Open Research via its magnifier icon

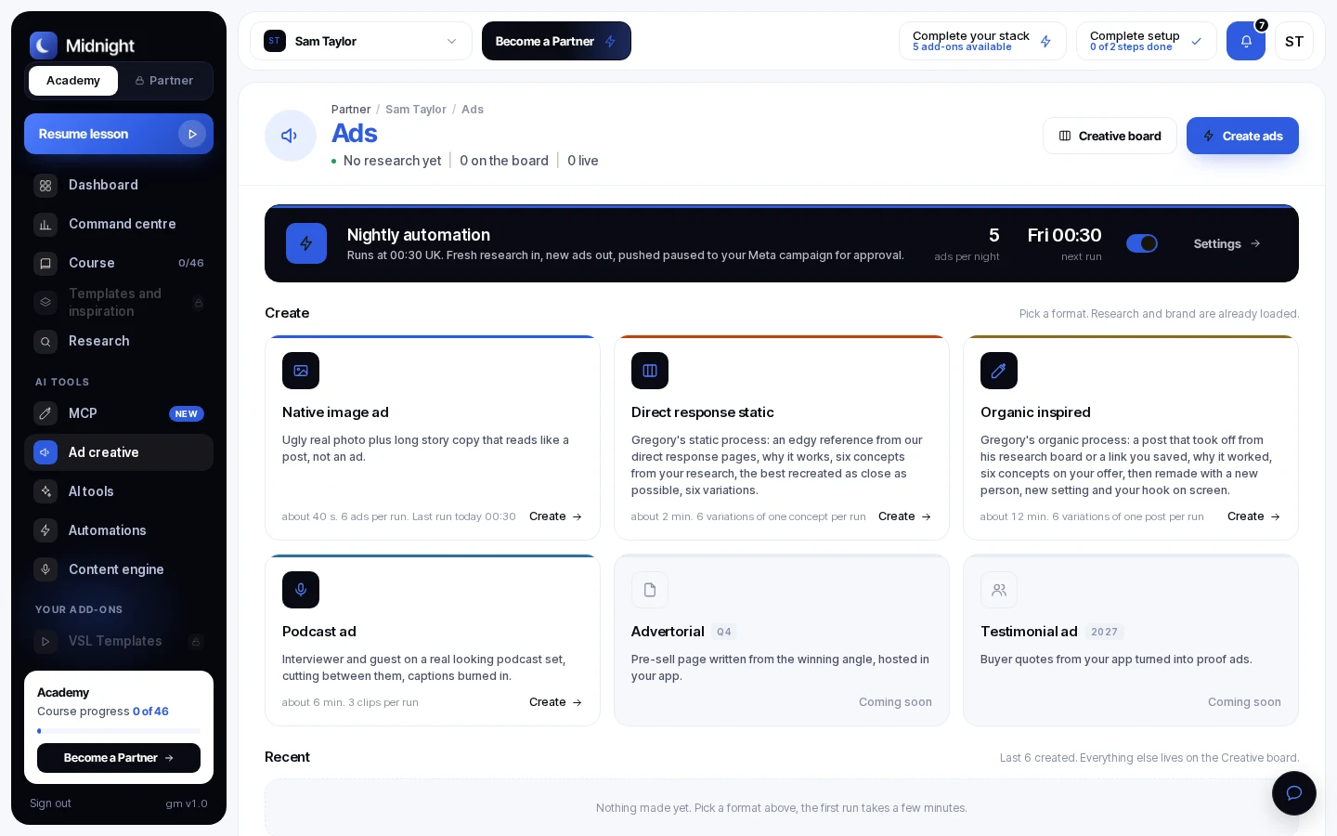click(45, 342)
